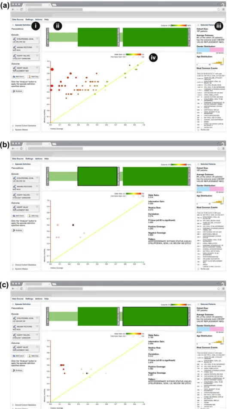Open Data Source menu in panel (b)
Image resolution: width=228 pixels, height=409 pixels.
18,159
